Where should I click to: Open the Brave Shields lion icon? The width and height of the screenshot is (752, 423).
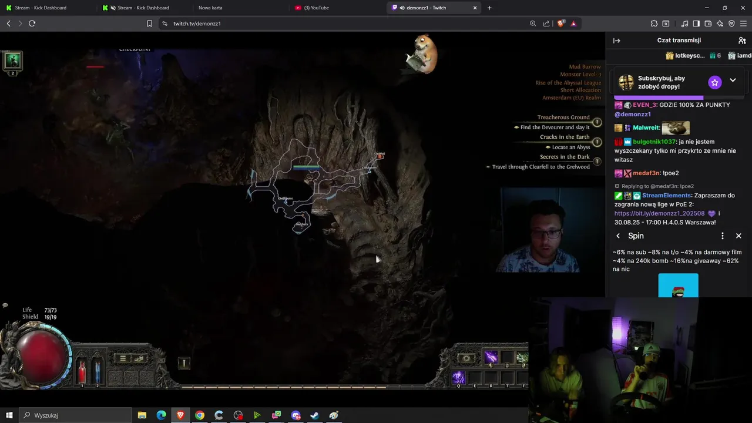560,23
